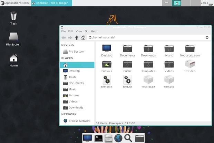This screenshot has height=143, width=214.
Task: Open the Desktop folder in file view
Action: (107, 51)
